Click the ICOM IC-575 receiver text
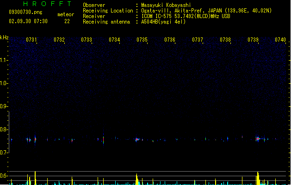Screen dimensions: 291x185 tap(186, 16)
